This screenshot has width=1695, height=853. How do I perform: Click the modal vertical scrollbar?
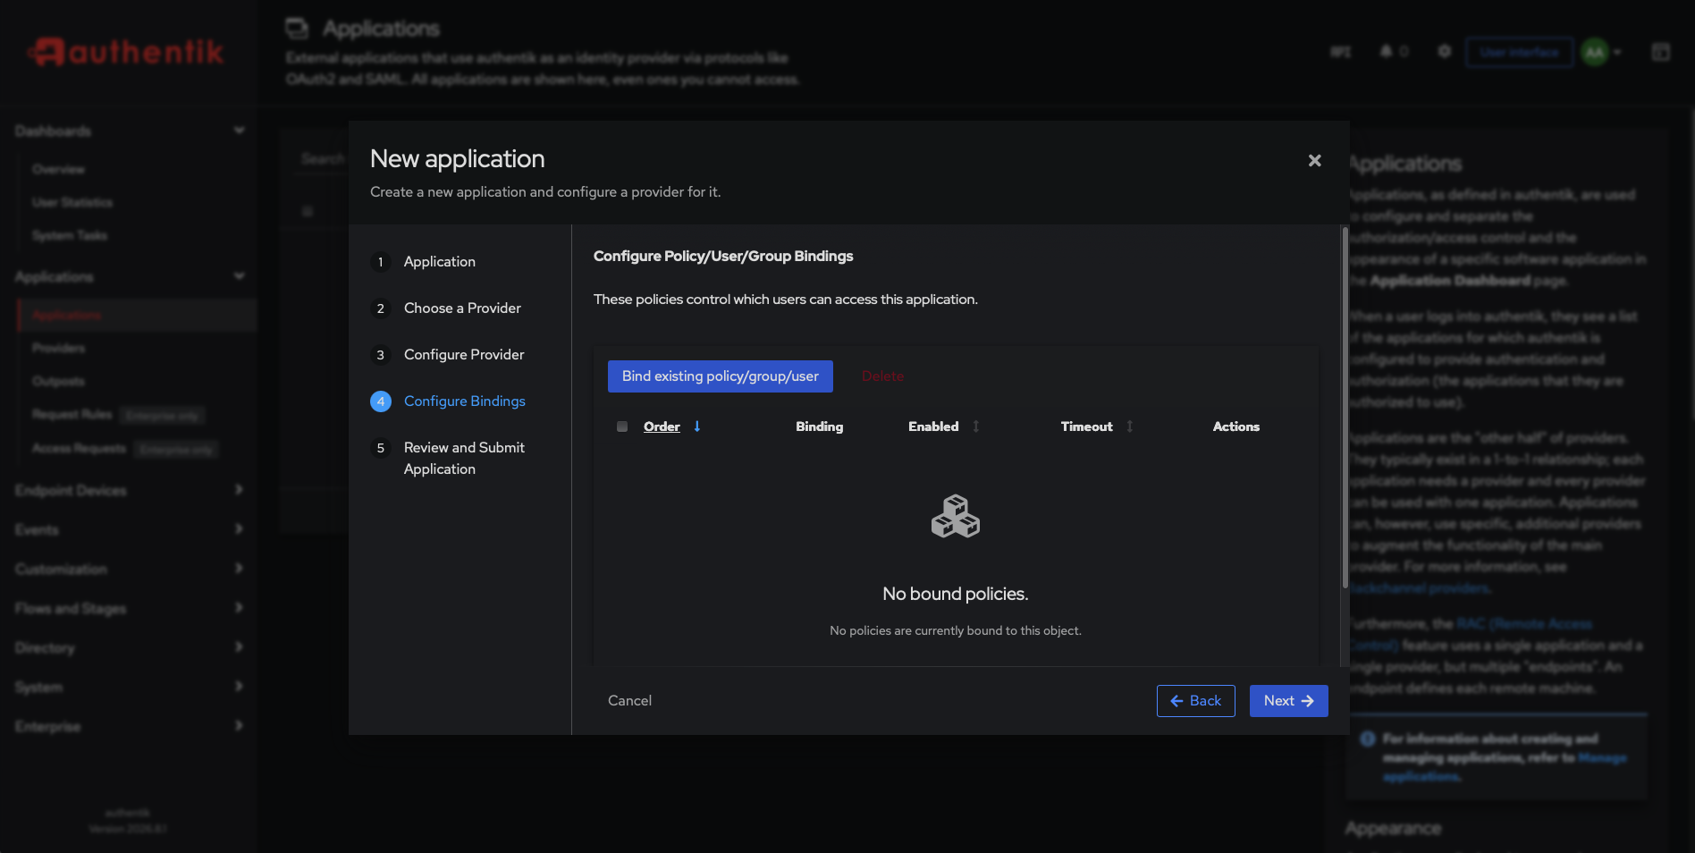pyautogui.click(x=1345, y=408)
